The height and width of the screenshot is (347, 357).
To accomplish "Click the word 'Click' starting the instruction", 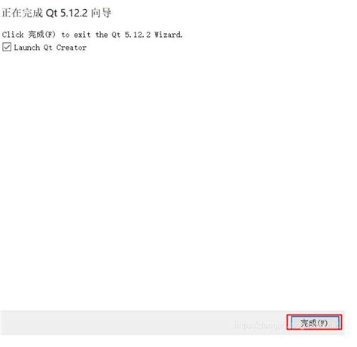I will [13, 34].
